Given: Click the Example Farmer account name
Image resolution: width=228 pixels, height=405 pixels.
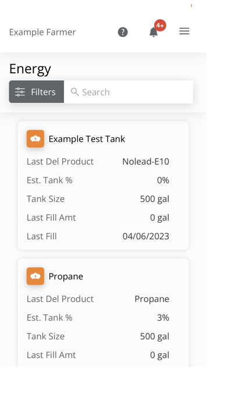Looking at the screenshot, I should tap(42, 32).
